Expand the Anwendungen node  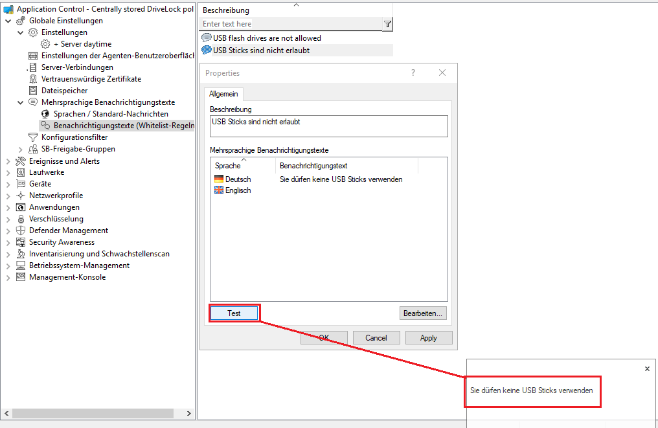(x=8, y=207)
